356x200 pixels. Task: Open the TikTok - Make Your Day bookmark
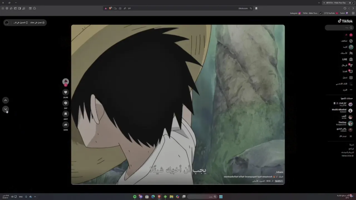(x=312, y=13)
